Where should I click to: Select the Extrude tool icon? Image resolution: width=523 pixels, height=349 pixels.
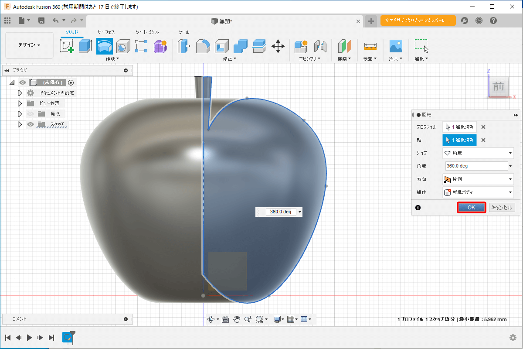[85, 46]
